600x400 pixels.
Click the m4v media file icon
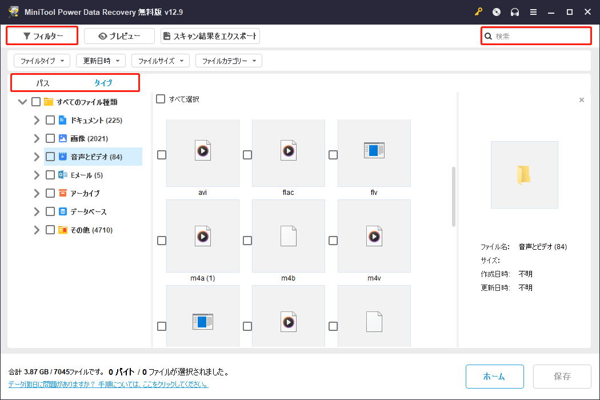point(374,236)
